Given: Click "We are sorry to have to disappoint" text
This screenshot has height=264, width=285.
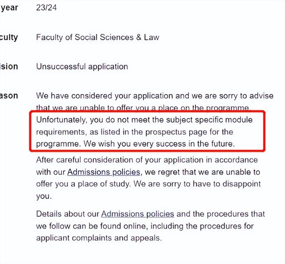Looking at the screenshot, I should pos(197,184).
